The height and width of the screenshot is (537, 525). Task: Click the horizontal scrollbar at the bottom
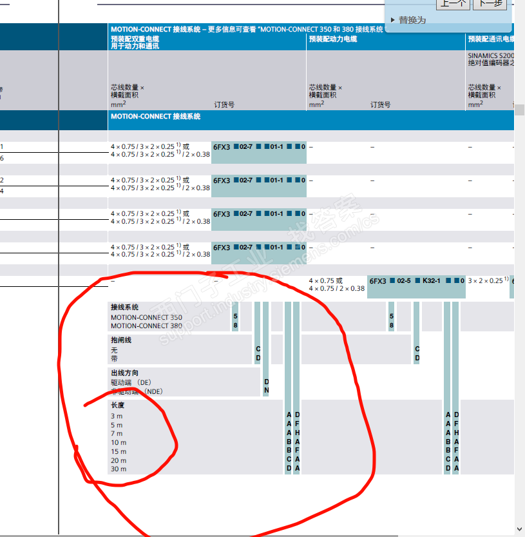pos(199,536)
